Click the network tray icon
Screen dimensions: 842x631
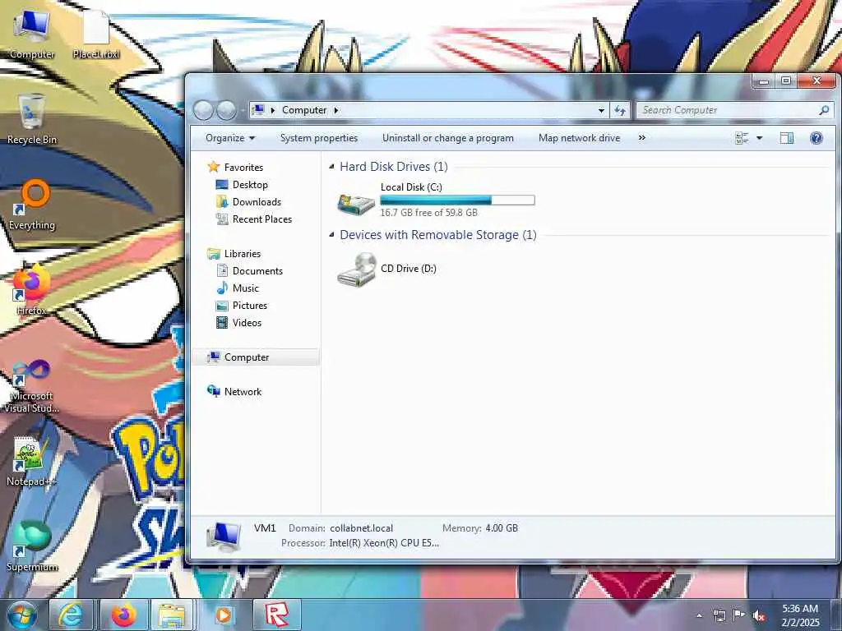point(719,615)
